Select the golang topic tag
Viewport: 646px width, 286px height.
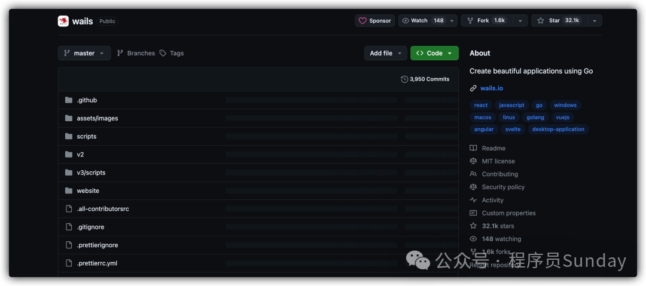535,118
